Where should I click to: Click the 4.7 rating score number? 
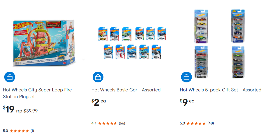[x=94, y=123]
